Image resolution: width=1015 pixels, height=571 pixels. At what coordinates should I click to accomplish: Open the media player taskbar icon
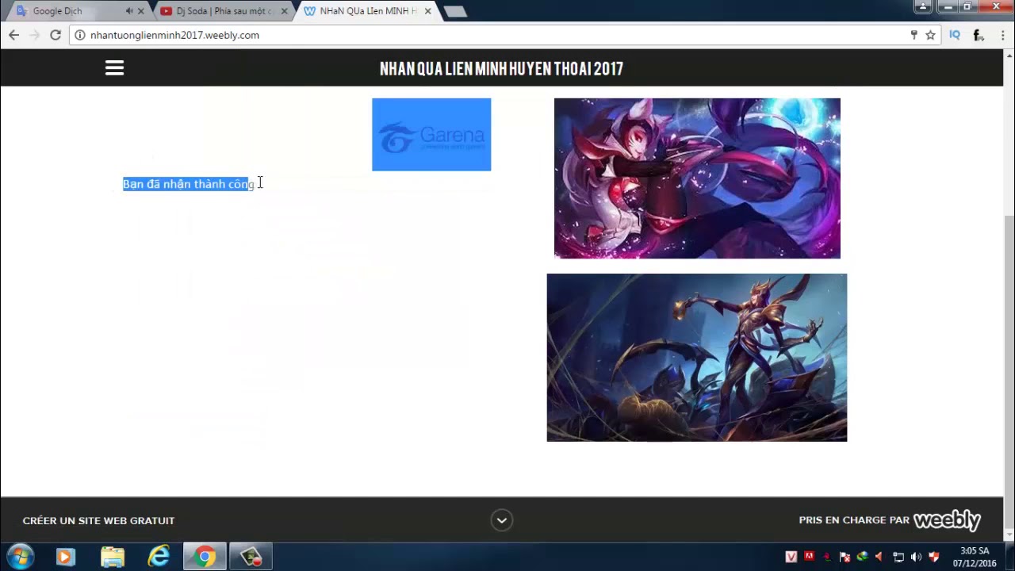click(65, 558)
